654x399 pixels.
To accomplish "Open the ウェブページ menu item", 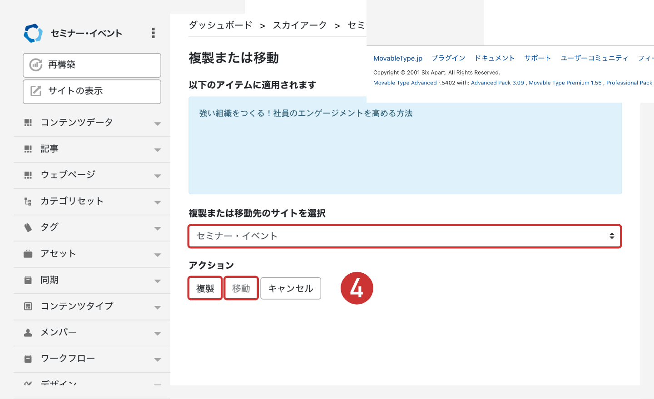I will click(68, 175).
